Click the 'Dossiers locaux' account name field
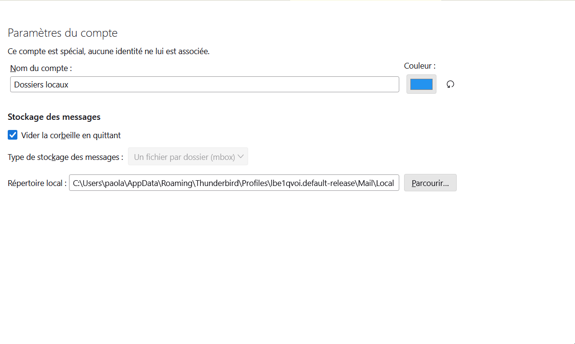 point(204,85)
